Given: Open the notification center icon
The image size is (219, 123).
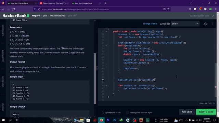Looking at the screenshot, I should pos(215,120).
